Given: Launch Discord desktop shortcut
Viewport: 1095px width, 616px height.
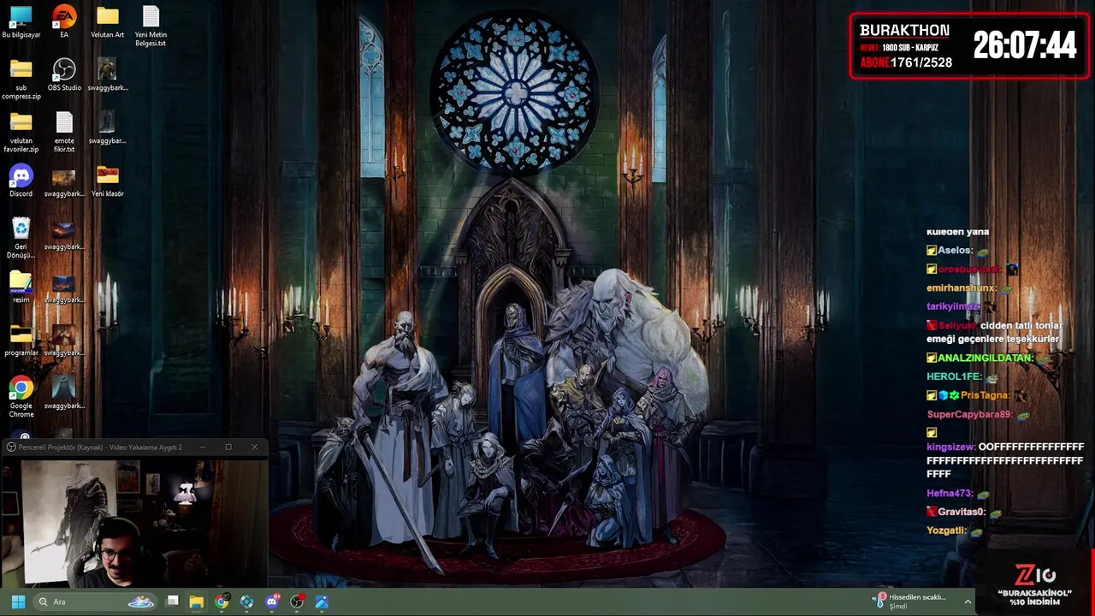Looking at the screenshot, I should point(21,181).
